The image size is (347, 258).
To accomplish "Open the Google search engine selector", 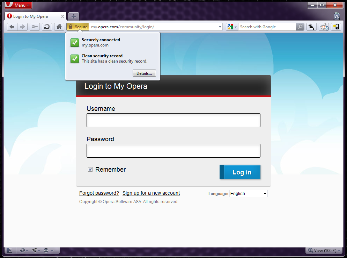I will coord(232,27).
